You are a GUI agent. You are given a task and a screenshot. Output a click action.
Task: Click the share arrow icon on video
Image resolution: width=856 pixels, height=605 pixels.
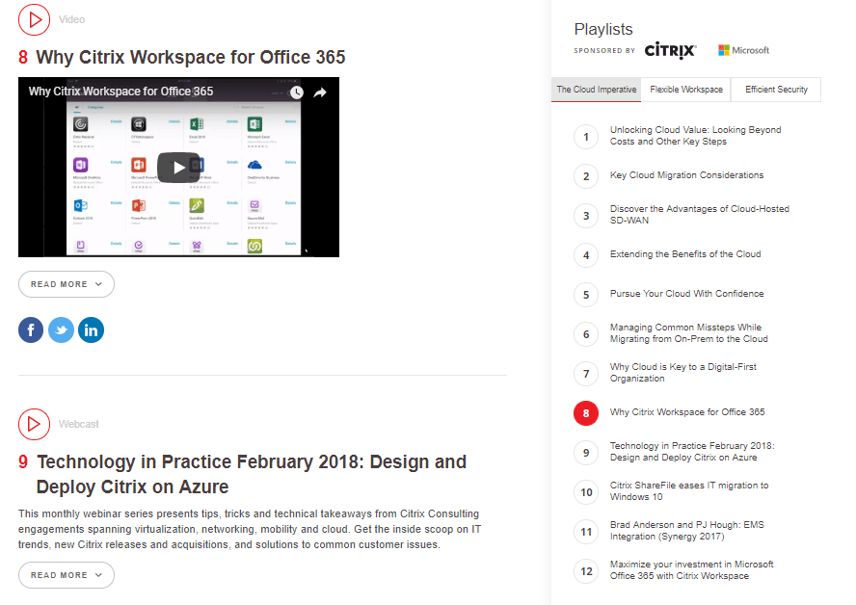click(x=320, y=92)
